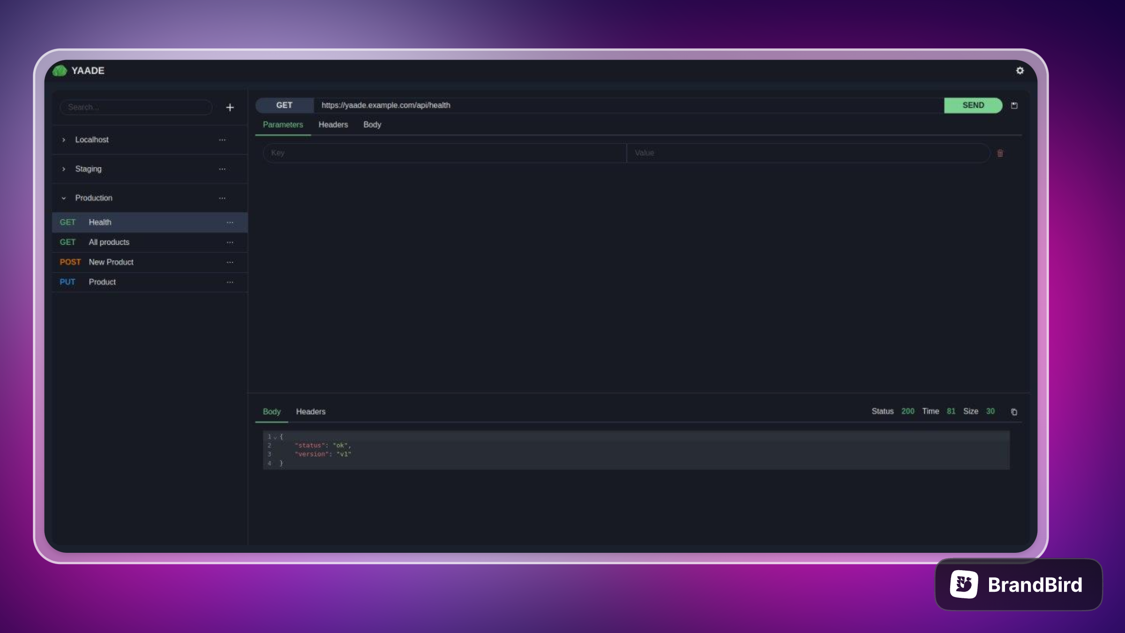Select the response Body tab
This screenshot has width=1125, height=633.
[271, 412]
